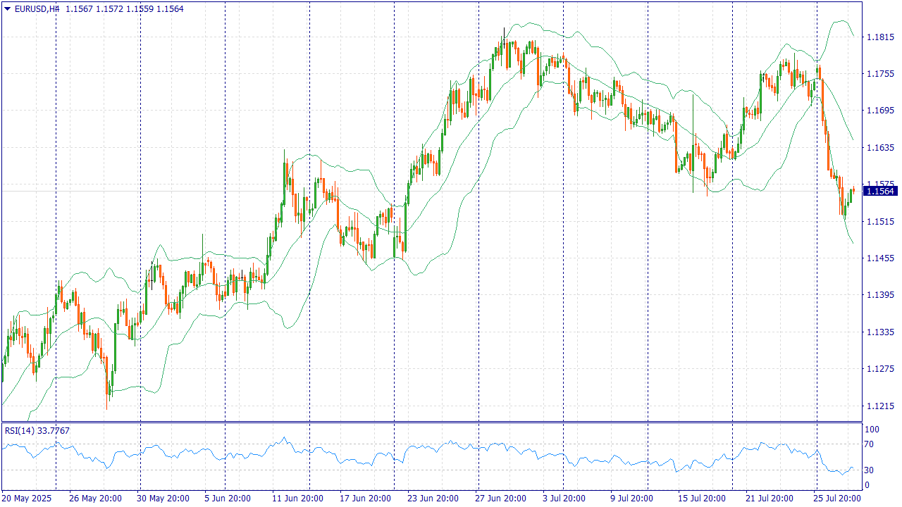Click the RSI 30 level label
902x507 pixels.
[x=869, y=470]
